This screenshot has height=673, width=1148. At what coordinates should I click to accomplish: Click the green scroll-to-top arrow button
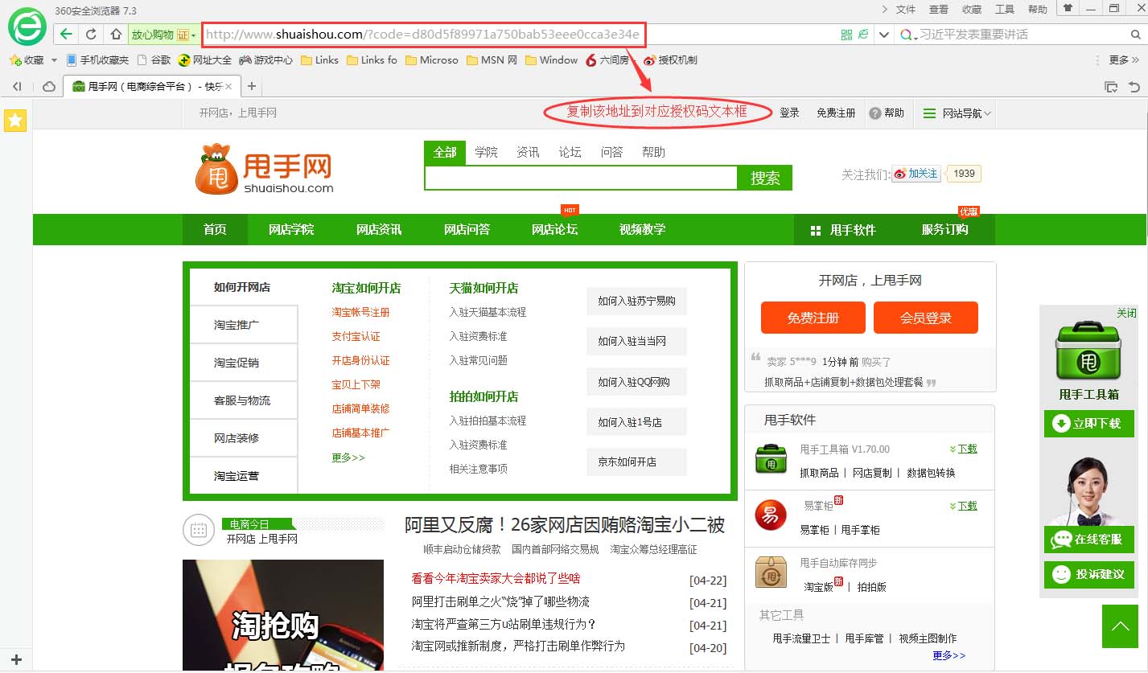click(1120, 626)
